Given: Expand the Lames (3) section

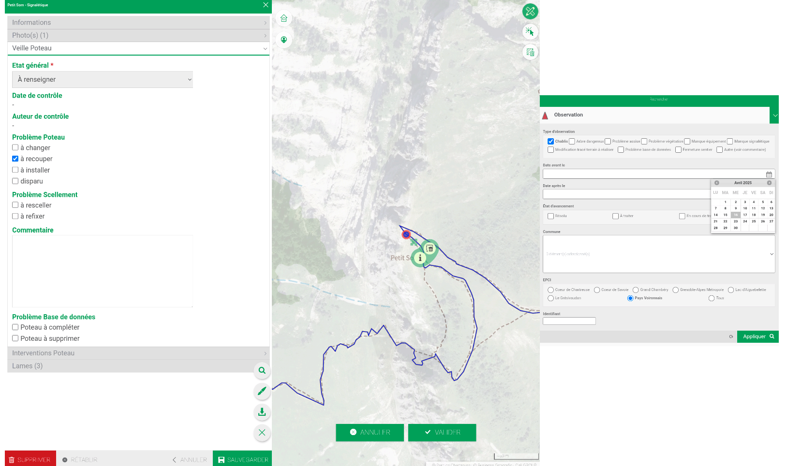Looking at the screenshot, I should click(138, 366).
